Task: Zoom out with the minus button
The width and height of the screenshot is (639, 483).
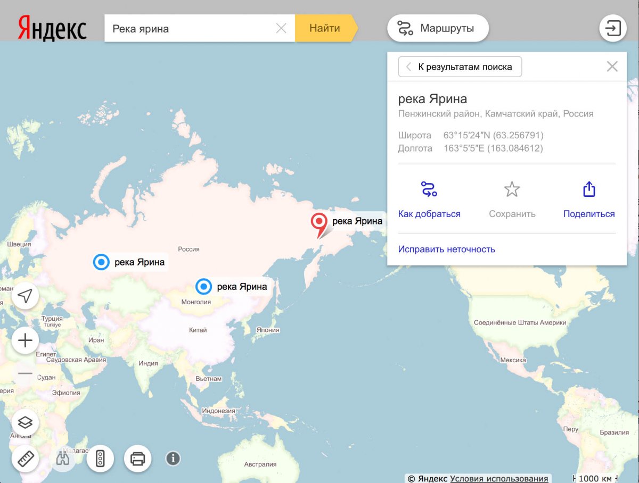Action: point(25,373)
